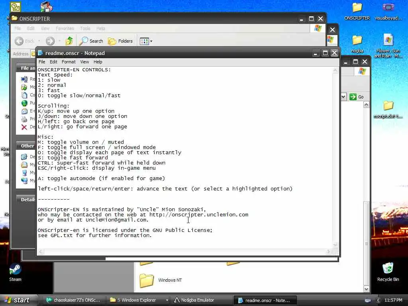The width and height of the screenshot is (408, 306).
Task: Click the clock showing 11:57 PM
Action: point(393,300)
